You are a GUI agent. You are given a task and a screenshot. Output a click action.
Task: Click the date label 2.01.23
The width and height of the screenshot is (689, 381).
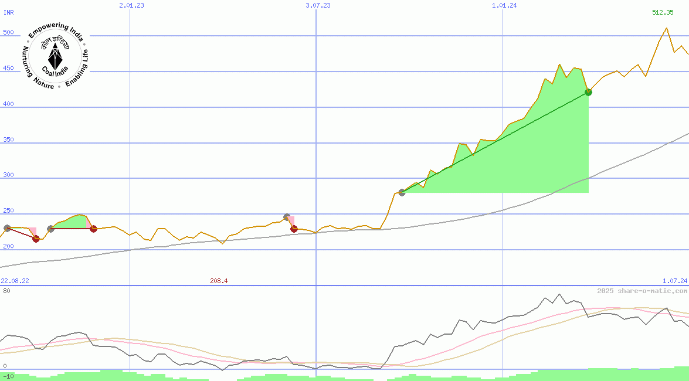point(131,6)
